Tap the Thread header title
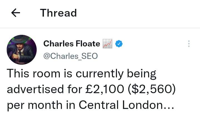Image resolution: width=200 pixels, height=115 pixels. click(58, 13)
